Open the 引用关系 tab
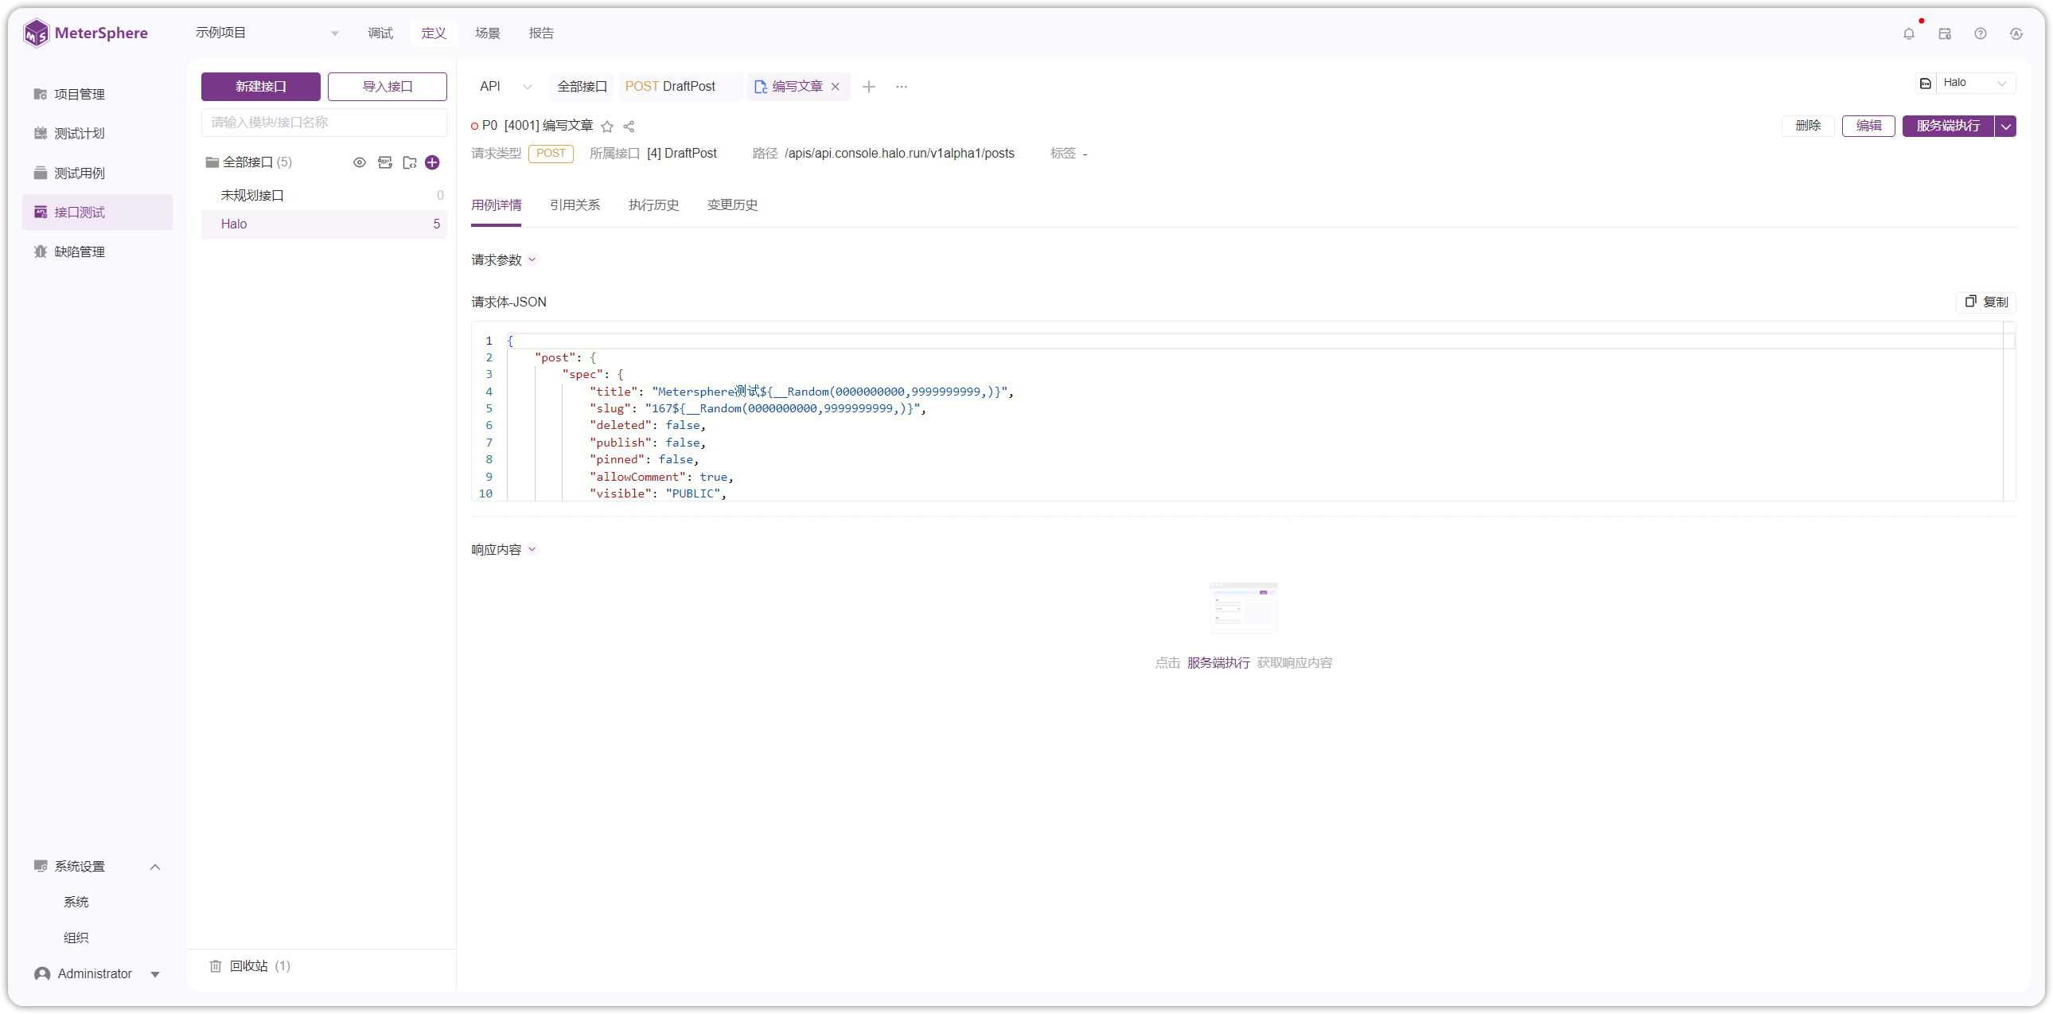Image resolution: width=2053 pixels, height=1014 pixels. pos(575,205)
